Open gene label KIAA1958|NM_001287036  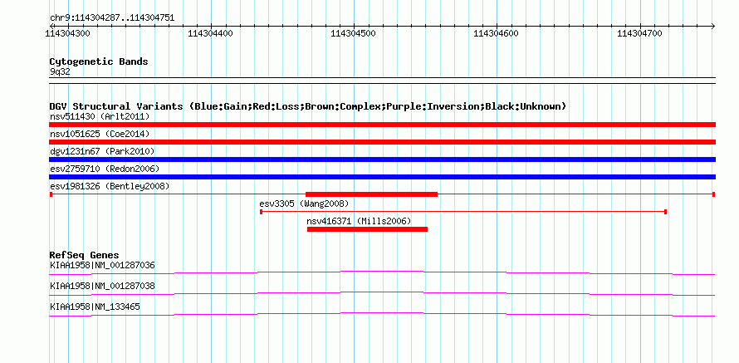102,266
